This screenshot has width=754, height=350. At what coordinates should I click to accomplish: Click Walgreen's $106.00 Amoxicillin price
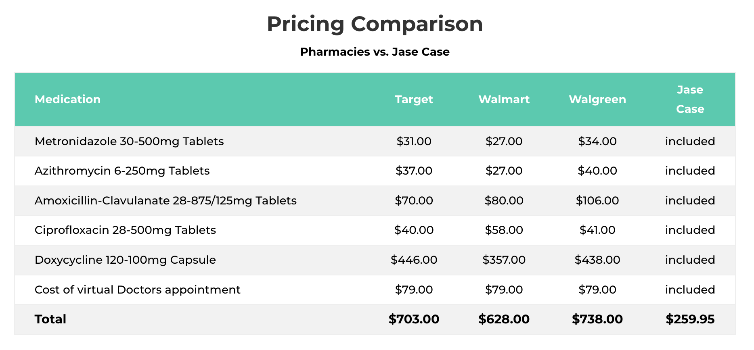(597, 201)
